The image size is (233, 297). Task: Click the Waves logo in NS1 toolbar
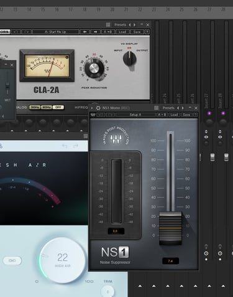(x=93, y=115)
